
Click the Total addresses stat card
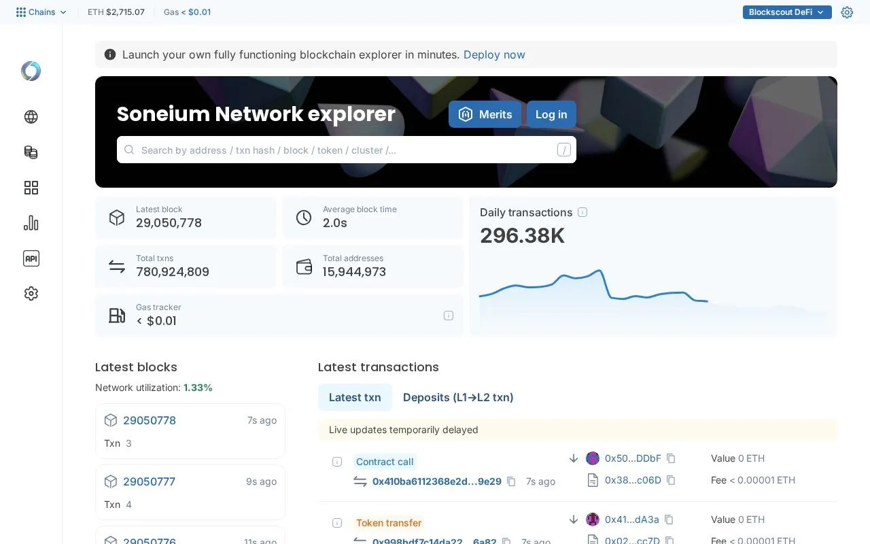click(372, 267)
